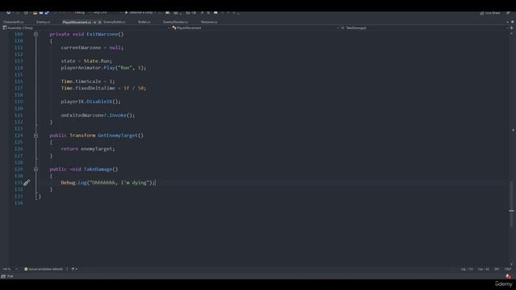Viewport: 516px width, 290px height.
Task: Click the bookmark toolbar icon
Action: [215, 13]
